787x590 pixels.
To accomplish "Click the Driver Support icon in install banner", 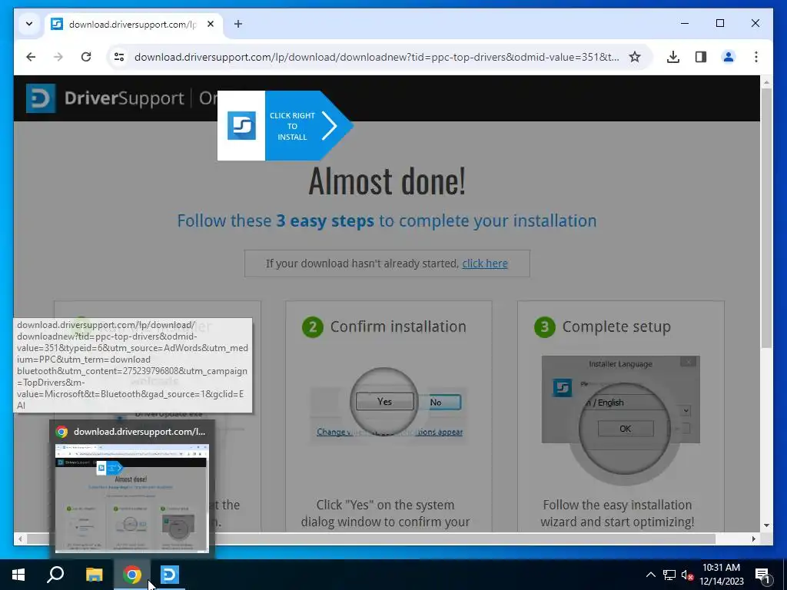I will 241,125.
